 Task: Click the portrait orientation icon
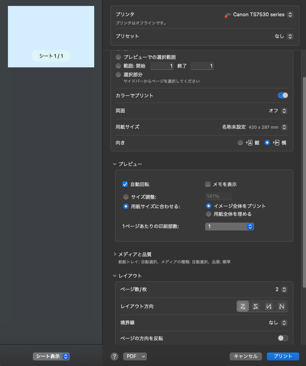(249, 143)
